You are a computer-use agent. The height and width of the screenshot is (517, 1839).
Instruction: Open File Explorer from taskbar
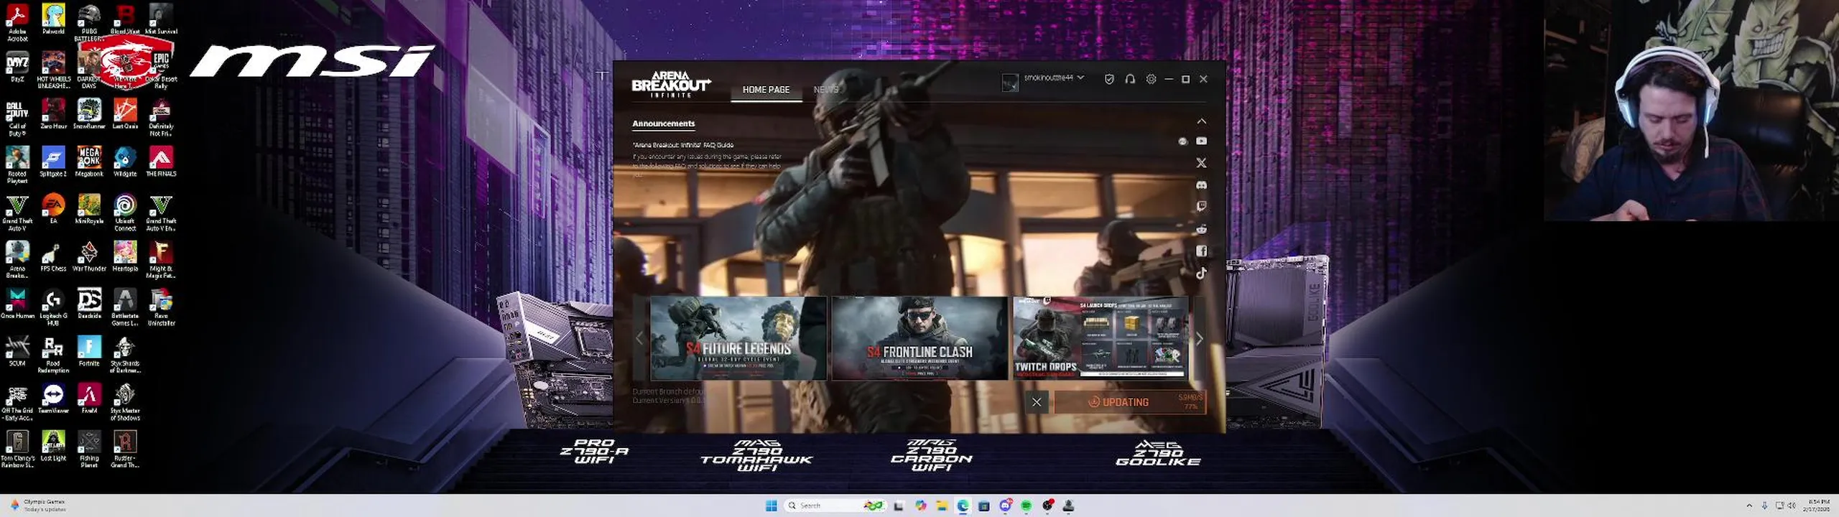point(942,506)
